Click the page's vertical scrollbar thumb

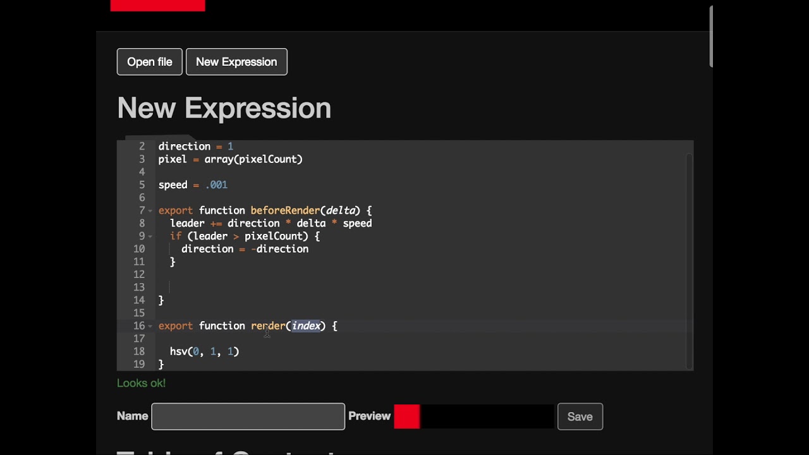711,36
